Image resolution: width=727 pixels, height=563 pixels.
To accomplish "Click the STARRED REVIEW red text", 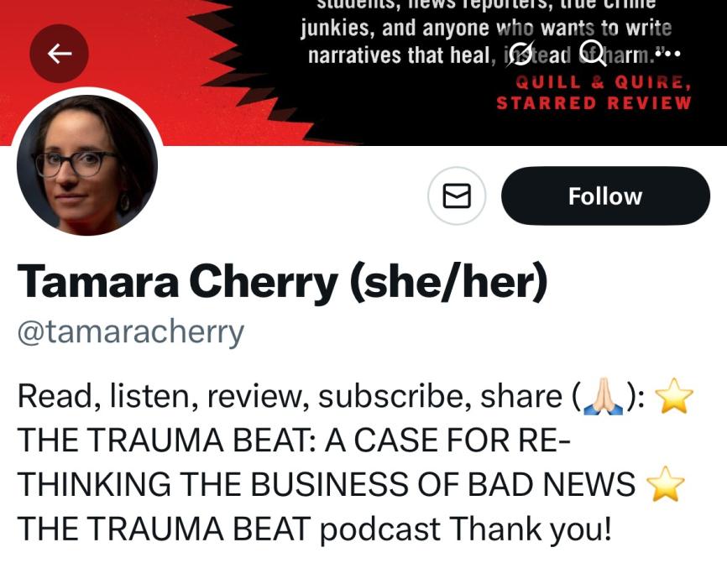I will coord(594,103).
